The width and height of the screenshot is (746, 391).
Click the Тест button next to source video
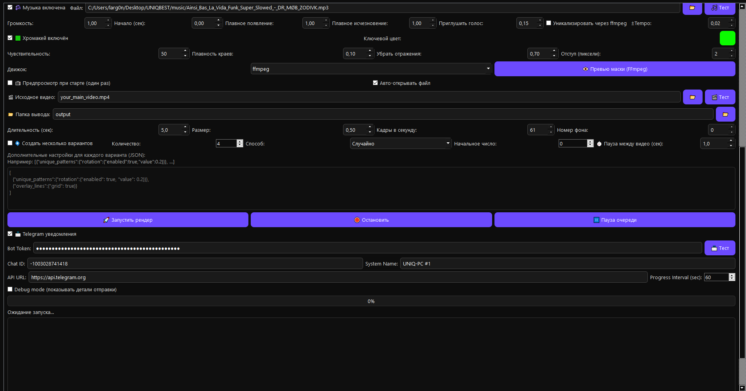pos(720,97)
